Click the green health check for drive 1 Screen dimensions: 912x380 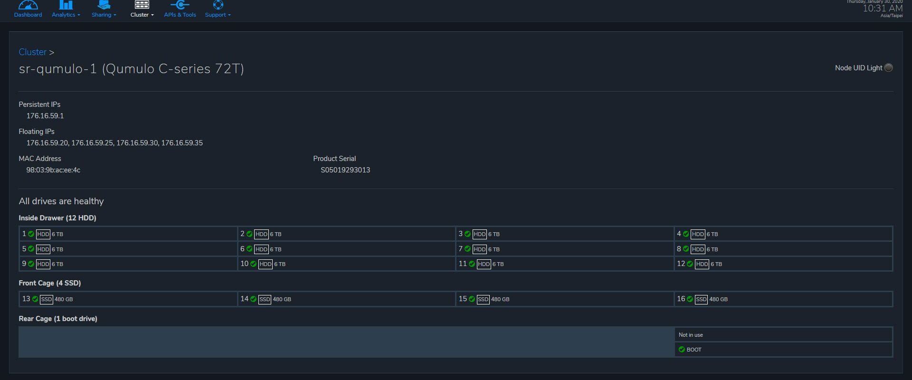[31, 234]
